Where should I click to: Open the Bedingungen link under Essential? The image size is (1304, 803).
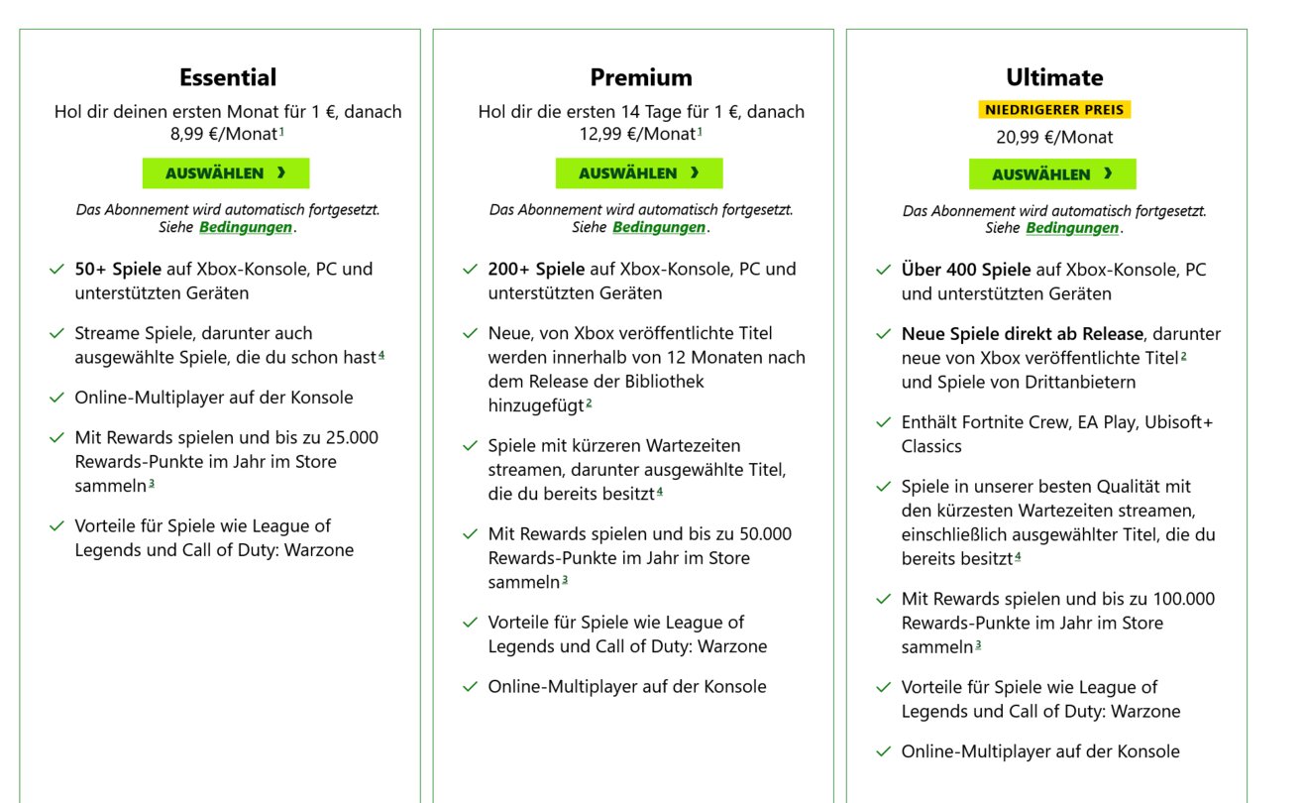tap(246, 227)
